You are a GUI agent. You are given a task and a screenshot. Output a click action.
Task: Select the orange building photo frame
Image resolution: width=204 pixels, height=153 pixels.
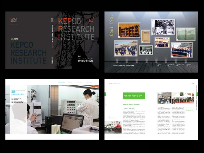pos(129,31)
